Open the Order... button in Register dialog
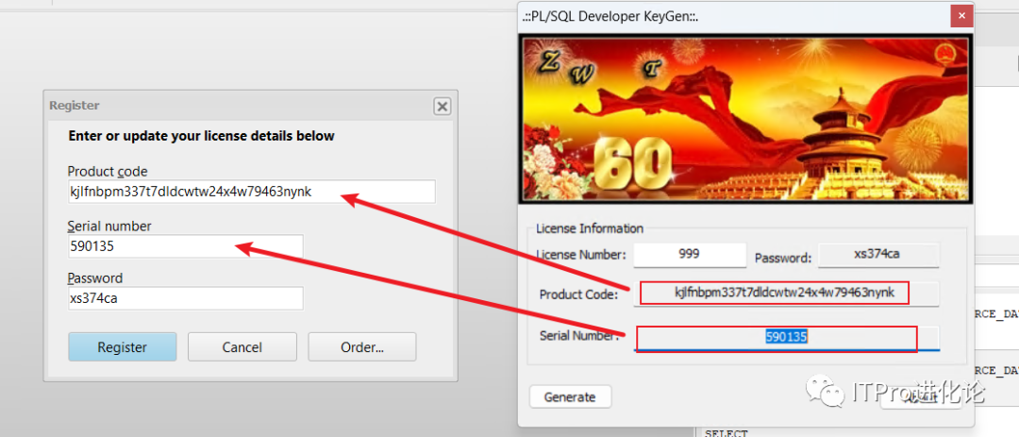This screenshot has height=437, width=1019. click(x=362, y=347)
